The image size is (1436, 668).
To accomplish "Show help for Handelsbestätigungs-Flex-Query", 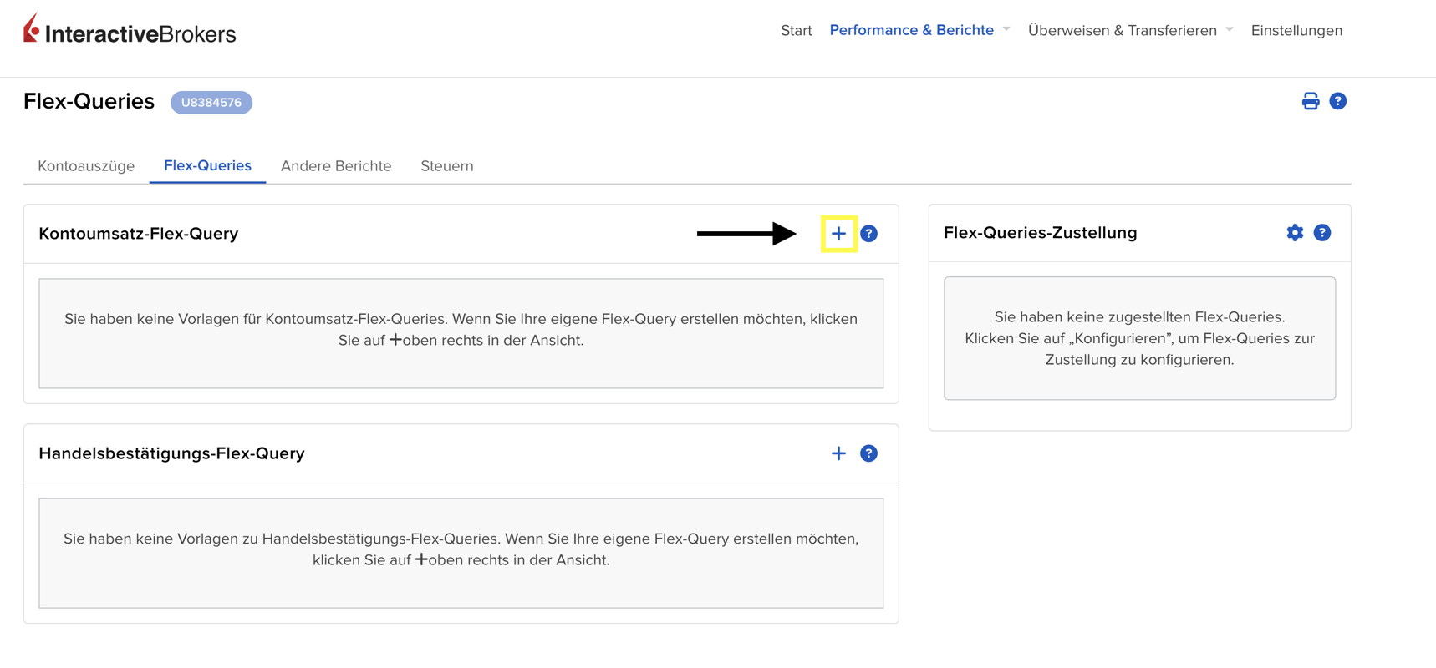I will tap(868, 453).
